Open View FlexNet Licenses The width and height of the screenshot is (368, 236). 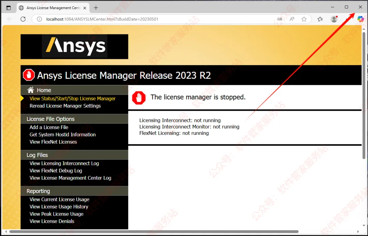[53, 142]
